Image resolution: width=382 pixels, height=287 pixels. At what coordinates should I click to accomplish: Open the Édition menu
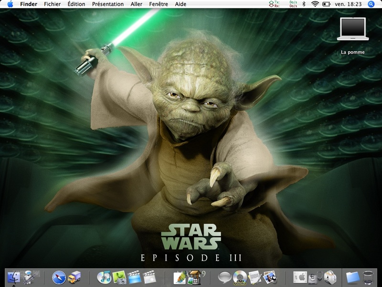pos(76,4)
